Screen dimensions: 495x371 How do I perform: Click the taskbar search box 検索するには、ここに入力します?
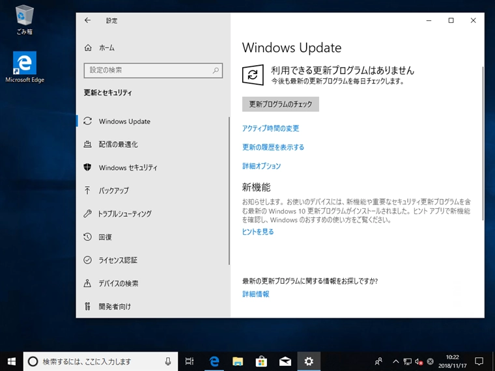click(x=100, y=361)
